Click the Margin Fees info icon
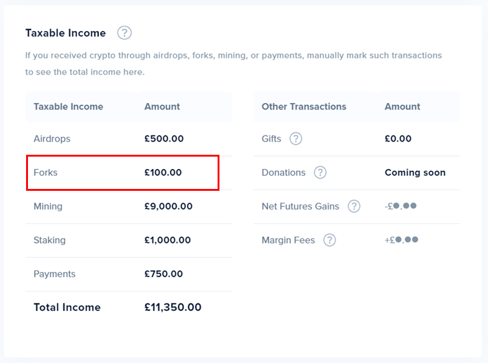Image resolution: width=488 pixels, height=363 pixels. pyautogui.click(x=329, y=240)
